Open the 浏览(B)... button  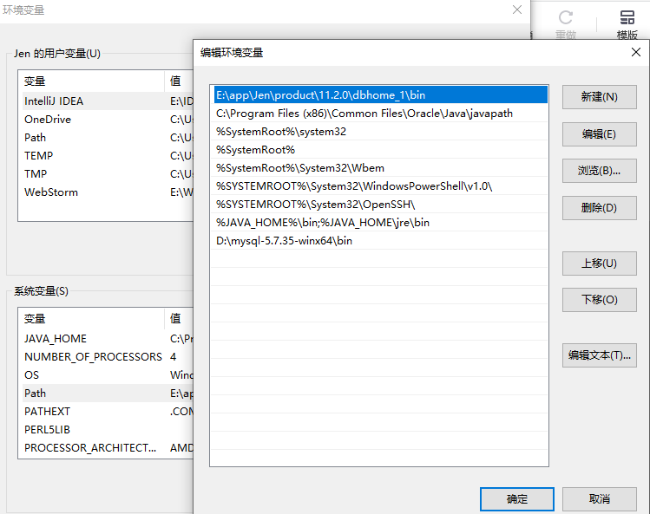(599, 171)
